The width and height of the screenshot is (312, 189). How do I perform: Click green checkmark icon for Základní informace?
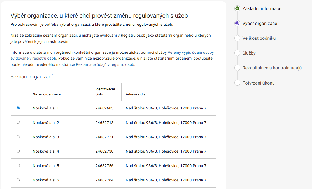pyautogui.click(x=237, y=8)
